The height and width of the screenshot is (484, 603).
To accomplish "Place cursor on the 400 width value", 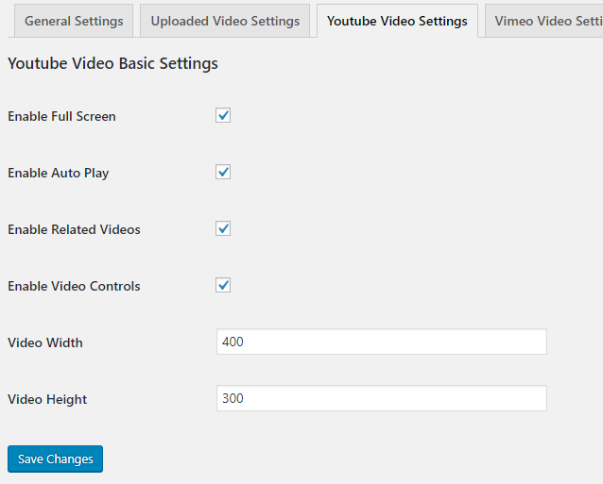I will coord(233,342).
